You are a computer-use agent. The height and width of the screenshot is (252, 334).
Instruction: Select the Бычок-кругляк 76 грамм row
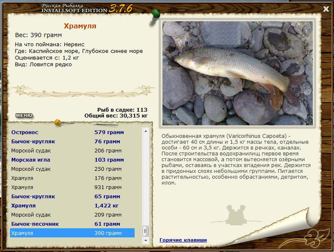click(72, 141)
